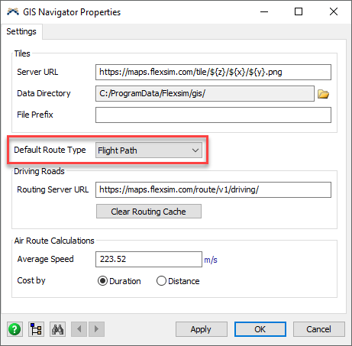Click the GIS Navigator title bar icon
The width and height of the screenshot is (352, 346).
point(13,11)
